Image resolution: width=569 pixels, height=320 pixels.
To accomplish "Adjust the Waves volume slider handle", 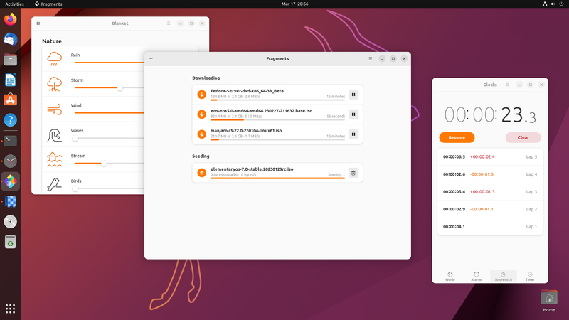I will [75, 138].
